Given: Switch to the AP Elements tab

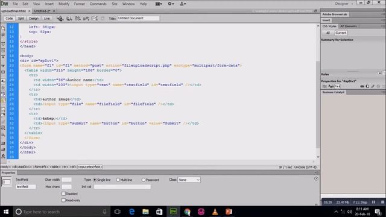Looking at the screenshot, I should tap(349, 26).
